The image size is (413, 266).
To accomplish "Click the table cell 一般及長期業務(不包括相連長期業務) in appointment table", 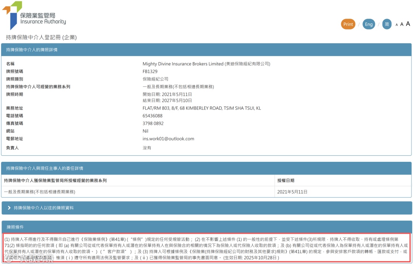I will [x=39, y=192].
